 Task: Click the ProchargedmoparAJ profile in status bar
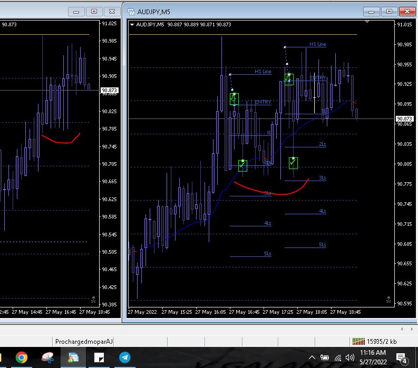(x=84, y=341)
